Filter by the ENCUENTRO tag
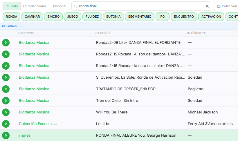This screenshot has width=238, height=141. (184, 17)
